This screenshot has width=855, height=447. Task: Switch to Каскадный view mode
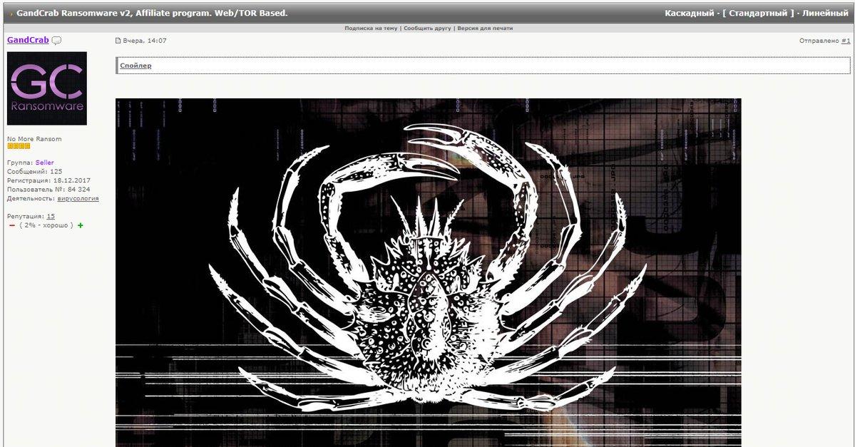690,13
